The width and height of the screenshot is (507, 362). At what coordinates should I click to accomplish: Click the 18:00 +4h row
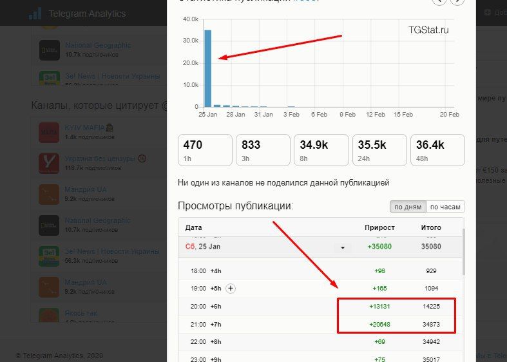coord(320,271)
